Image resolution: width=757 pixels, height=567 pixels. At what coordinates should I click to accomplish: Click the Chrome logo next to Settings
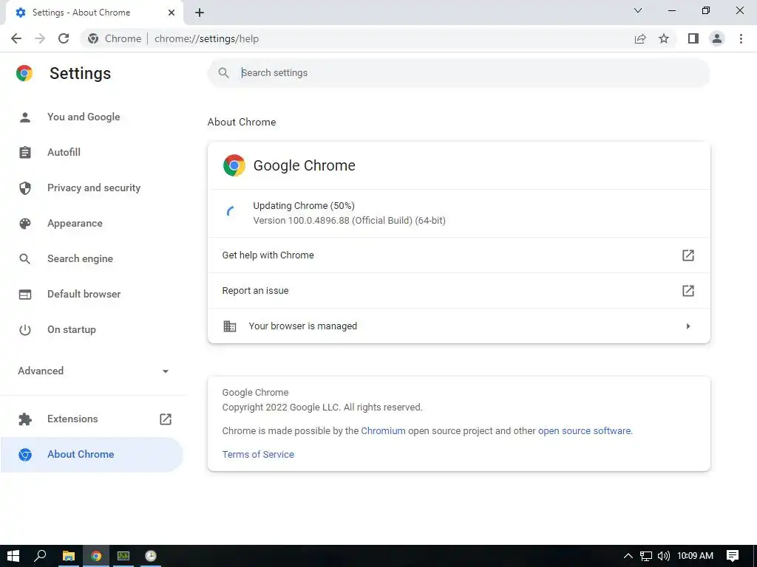(x=24, y=73)
